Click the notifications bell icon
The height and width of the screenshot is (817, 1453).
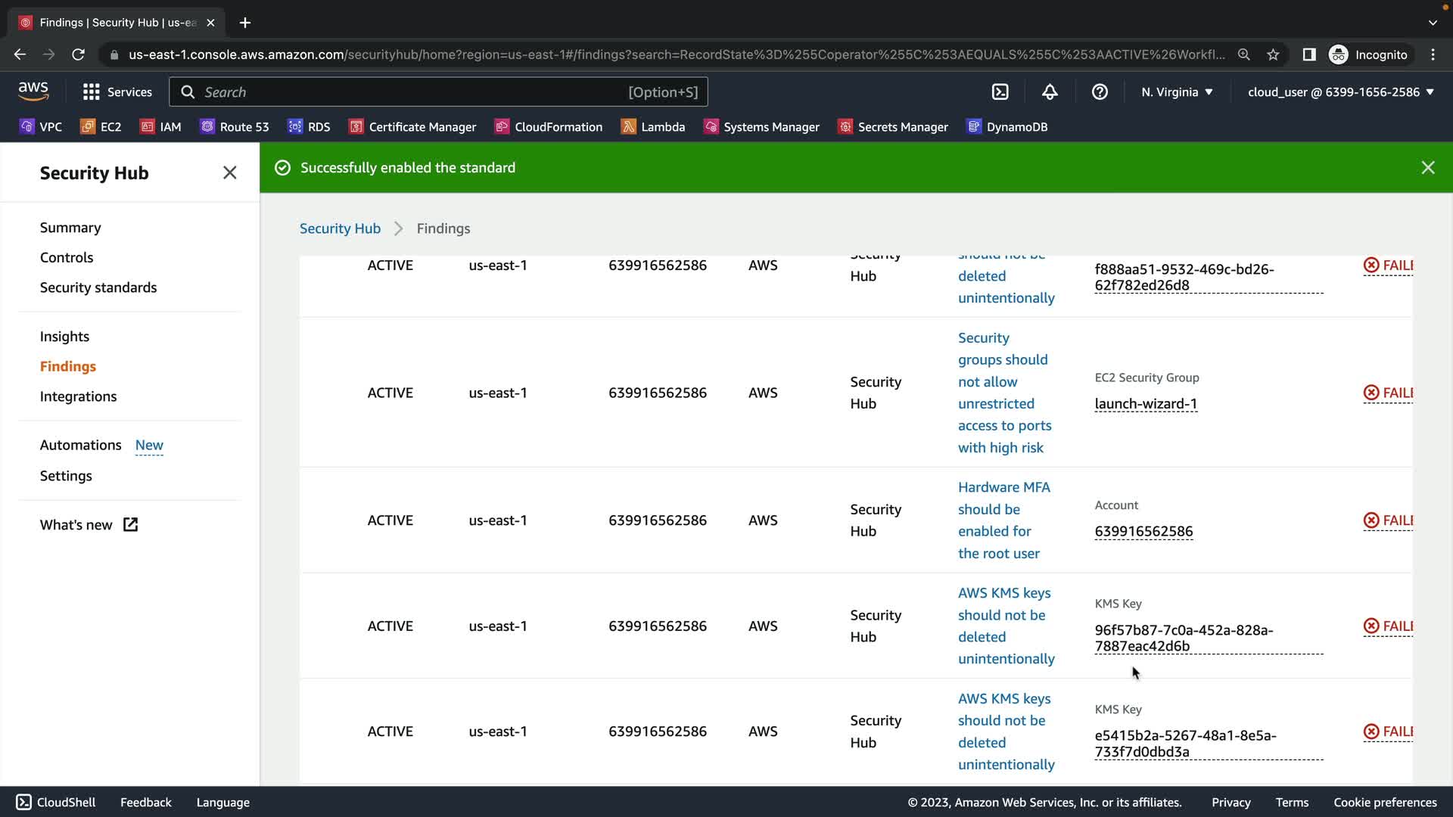[1050, 92]
